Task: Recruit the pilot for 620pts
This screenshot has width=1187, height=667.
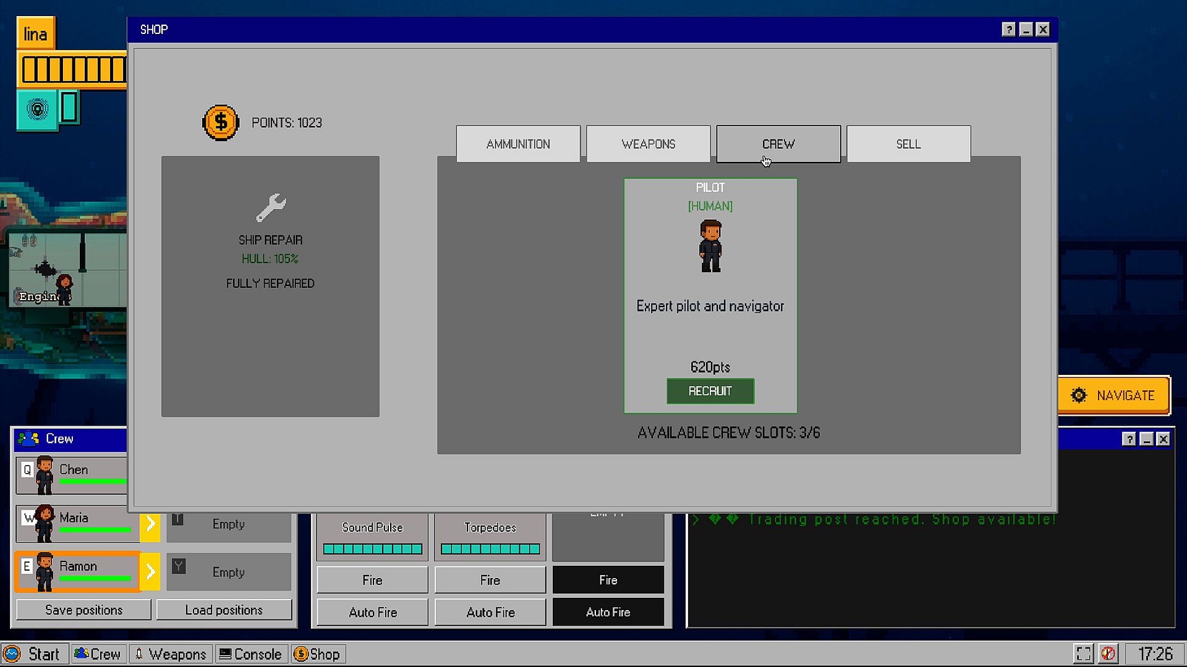Action: coord(710,391)
